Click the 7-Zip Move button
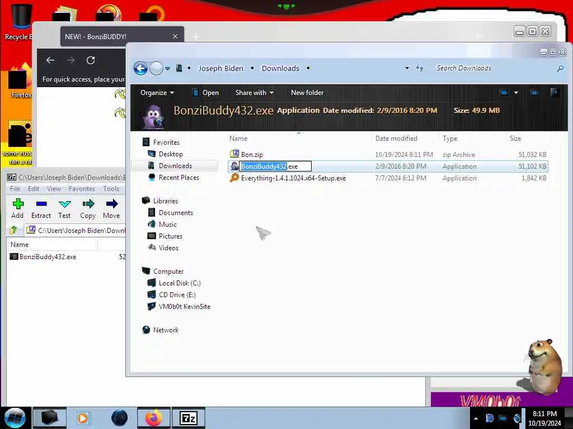Viewport: 573px width, 429px height. [111, 209]
